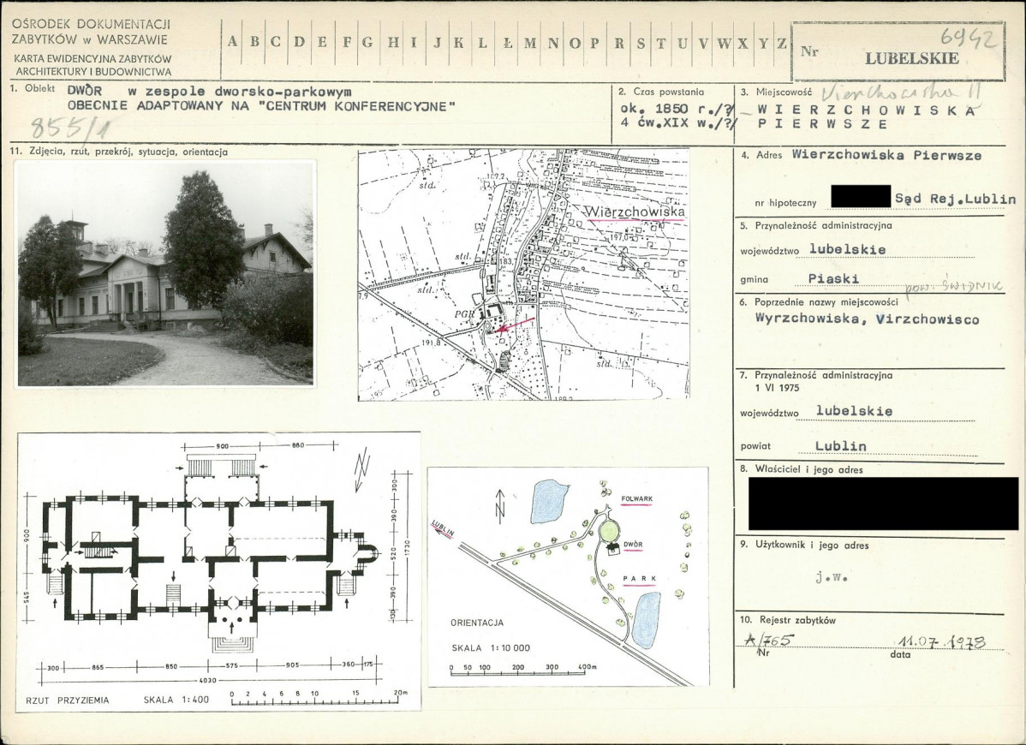Select letter W in the alphabet index strip

[x=724, y=43]
